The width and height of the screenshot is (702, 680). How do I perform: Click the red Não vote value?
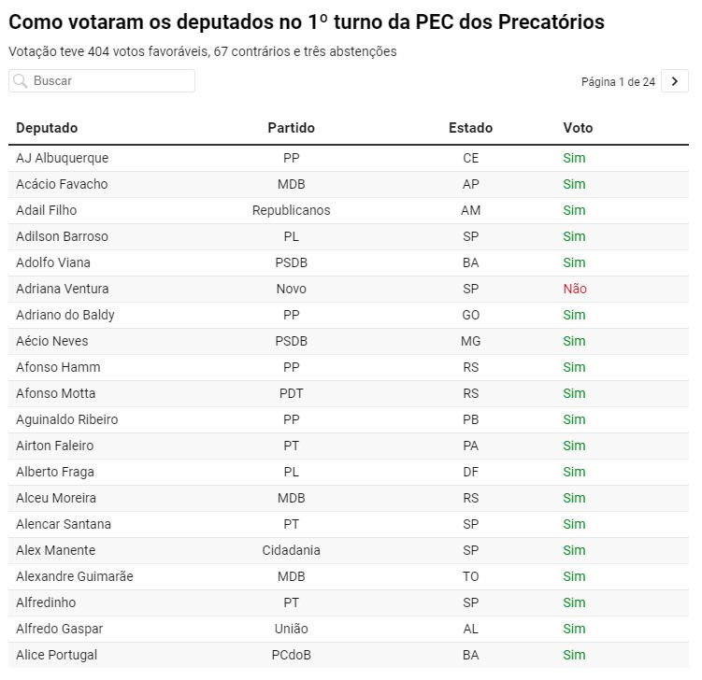pos(575,289)
